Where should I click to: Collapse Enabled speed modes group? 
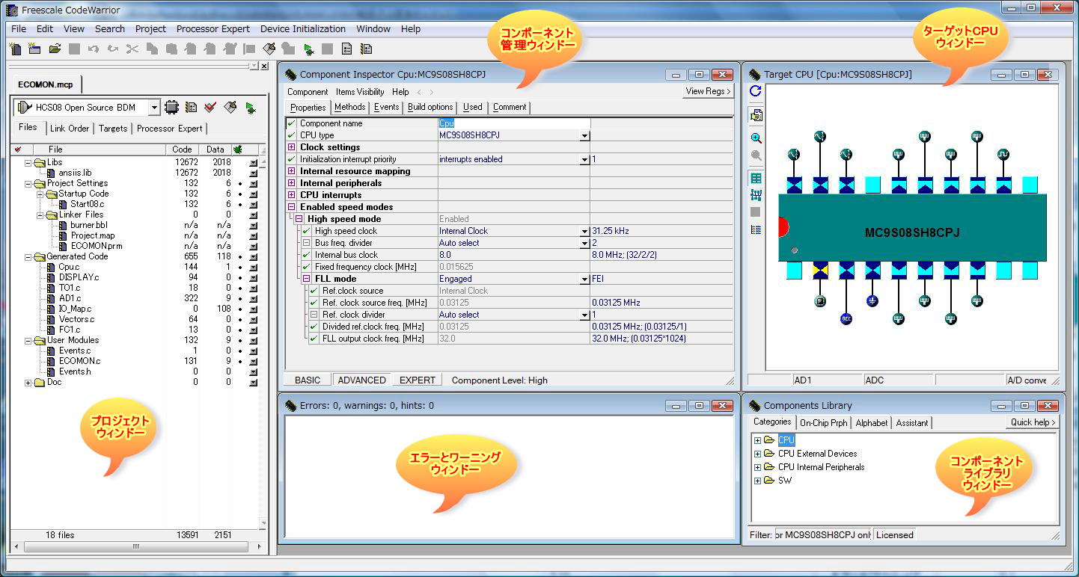[x=292, y=207]
